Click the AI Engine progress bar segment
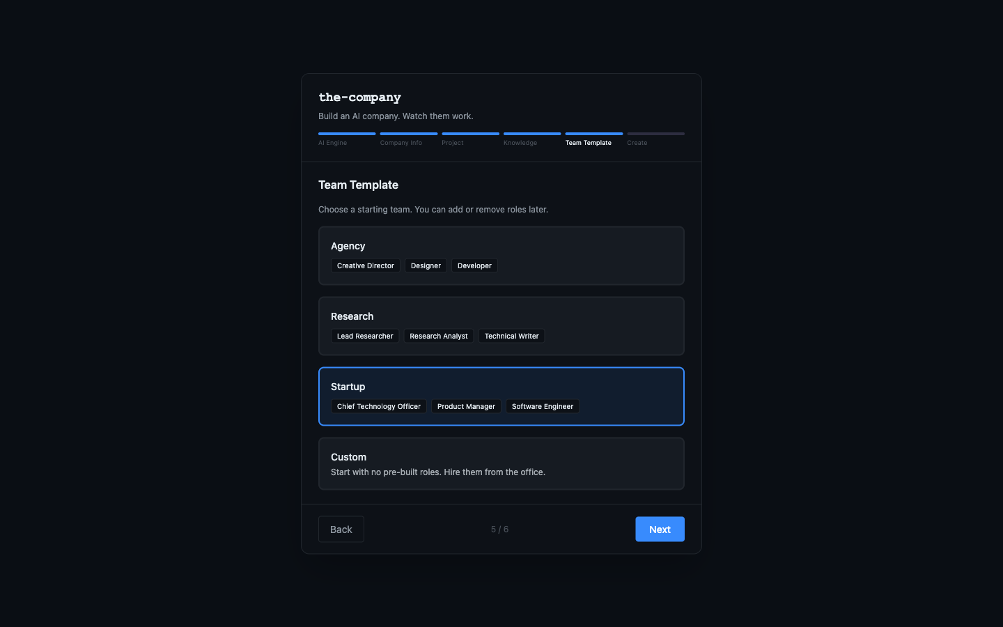This screenshot has width=1003, height=627. (x=346, y=133)
